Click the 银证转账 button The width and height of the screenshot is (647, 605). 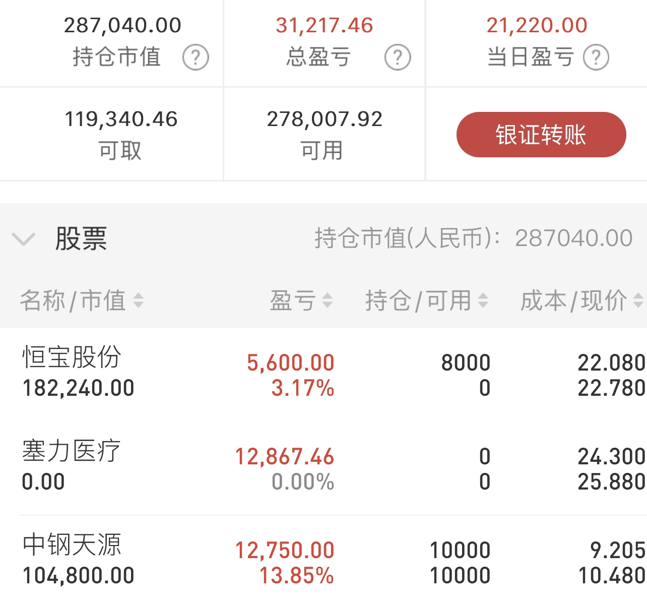(x=541, y=135)
